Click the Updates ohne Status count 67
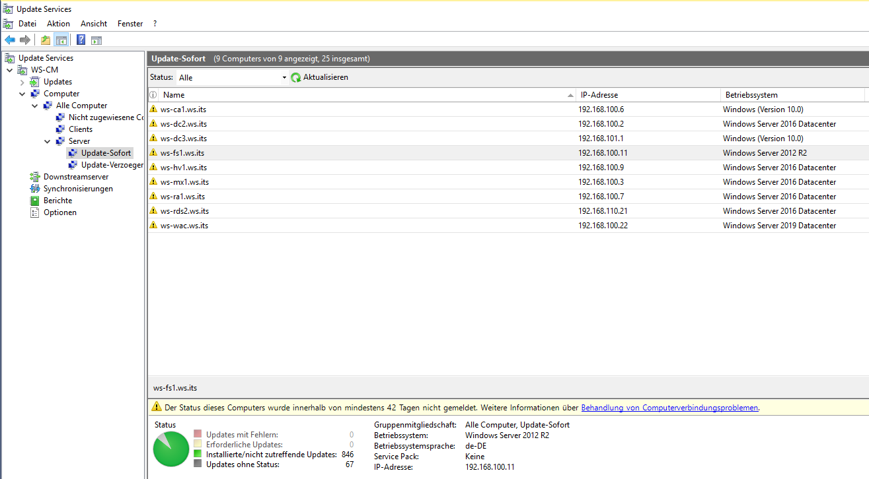Viewport: 869px width, 479px height. [x=350, y=464]
